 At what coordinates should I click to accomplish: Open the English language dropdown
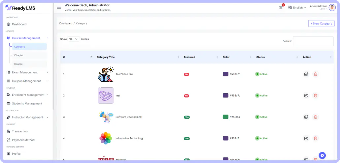(297, 8)
